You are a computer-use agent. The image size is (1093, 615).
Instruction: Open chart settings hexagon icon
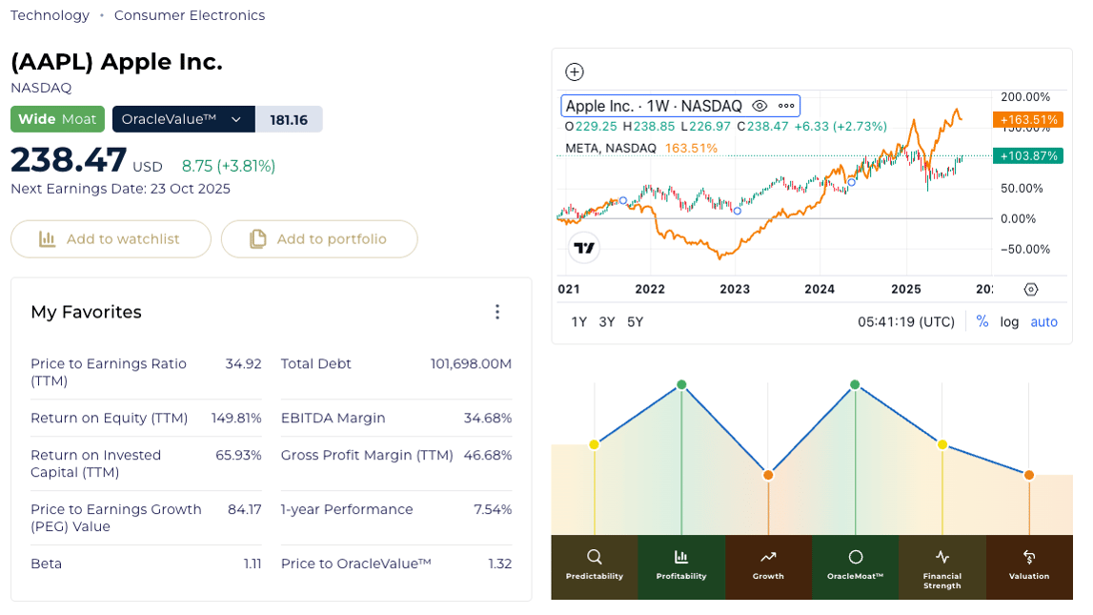(1031, 289)
